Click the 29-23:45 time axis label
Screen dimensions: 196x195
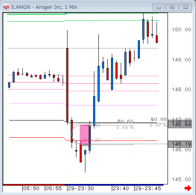point(148,188)
